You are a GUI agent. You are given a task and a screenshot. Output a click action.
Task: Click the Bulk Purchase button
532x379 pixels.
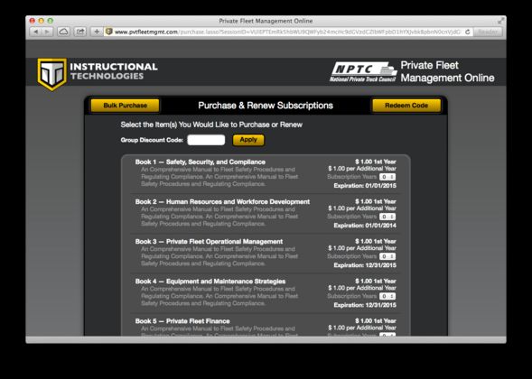coord(126,106)
